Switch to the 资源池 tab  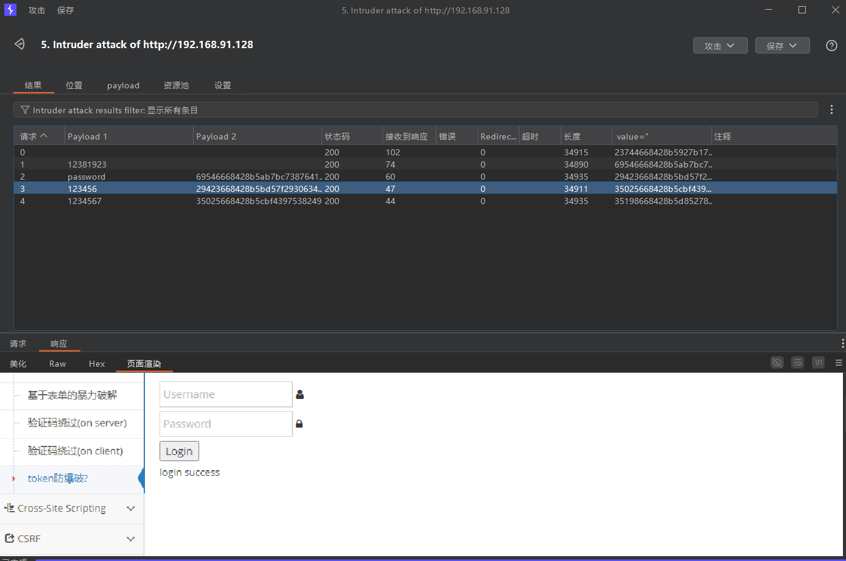[x=176, y=85]
